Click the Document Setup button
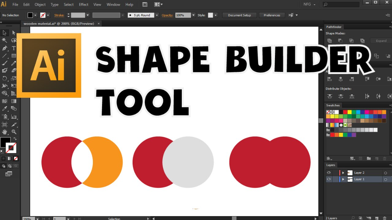This screenshot has width=392, height=220. coord(240,15)
